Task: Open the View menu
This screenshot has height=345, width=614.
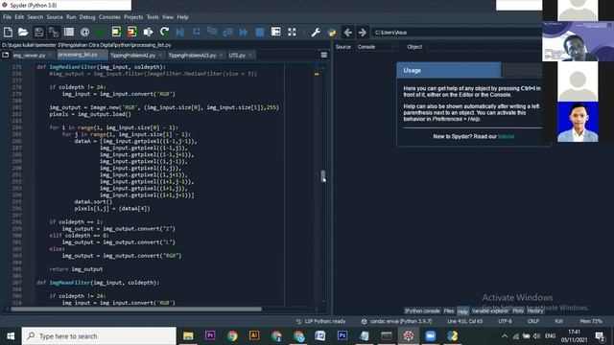Action: click(168, 17)
